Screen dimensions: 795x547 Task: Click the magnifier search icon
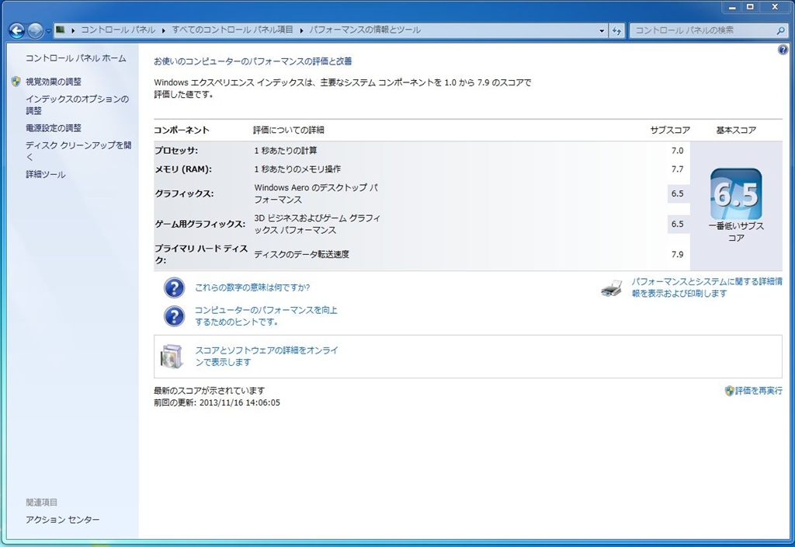coord(781,30)
